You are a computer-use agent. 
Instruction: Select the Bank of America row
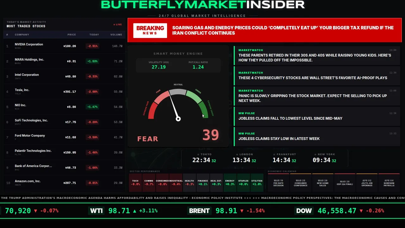[x=65, y=168]
